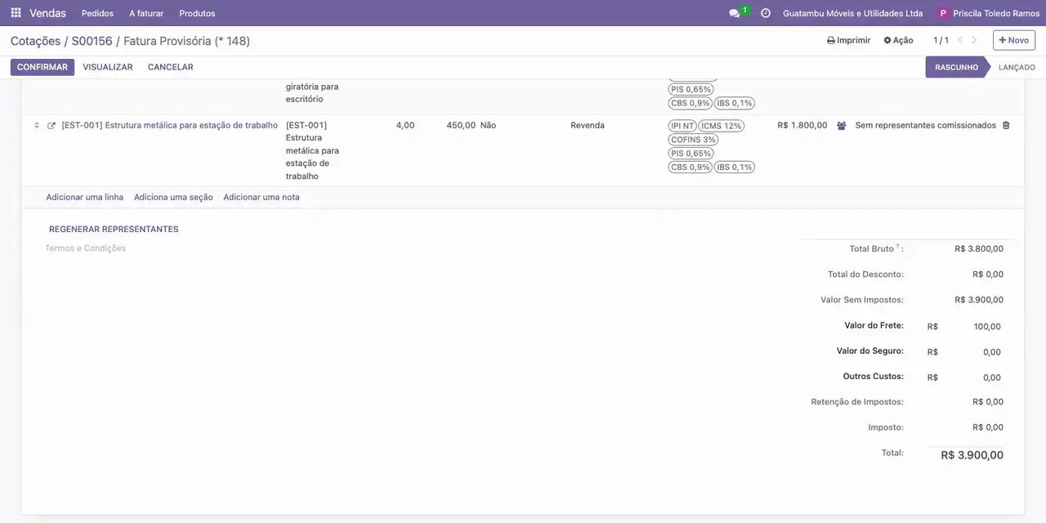1046x523 pixels.
Task: Open the Pedidos menu
Action: [97, 13]
